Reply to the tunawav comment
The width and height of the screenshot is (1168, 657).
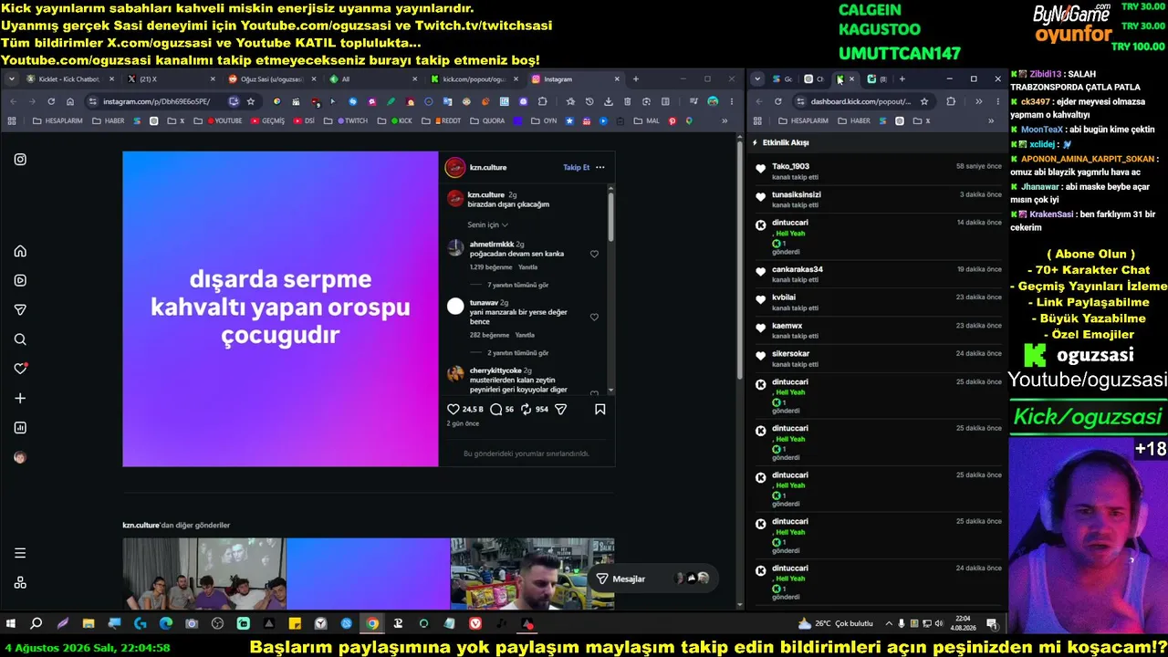[525, 335]
